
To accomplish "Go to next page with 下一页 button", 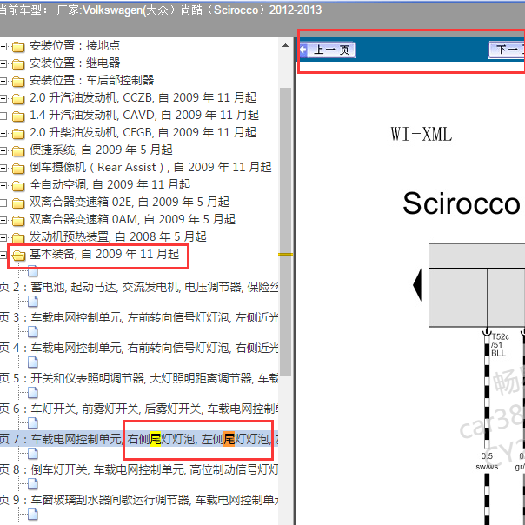I will (x=507, y=50).
